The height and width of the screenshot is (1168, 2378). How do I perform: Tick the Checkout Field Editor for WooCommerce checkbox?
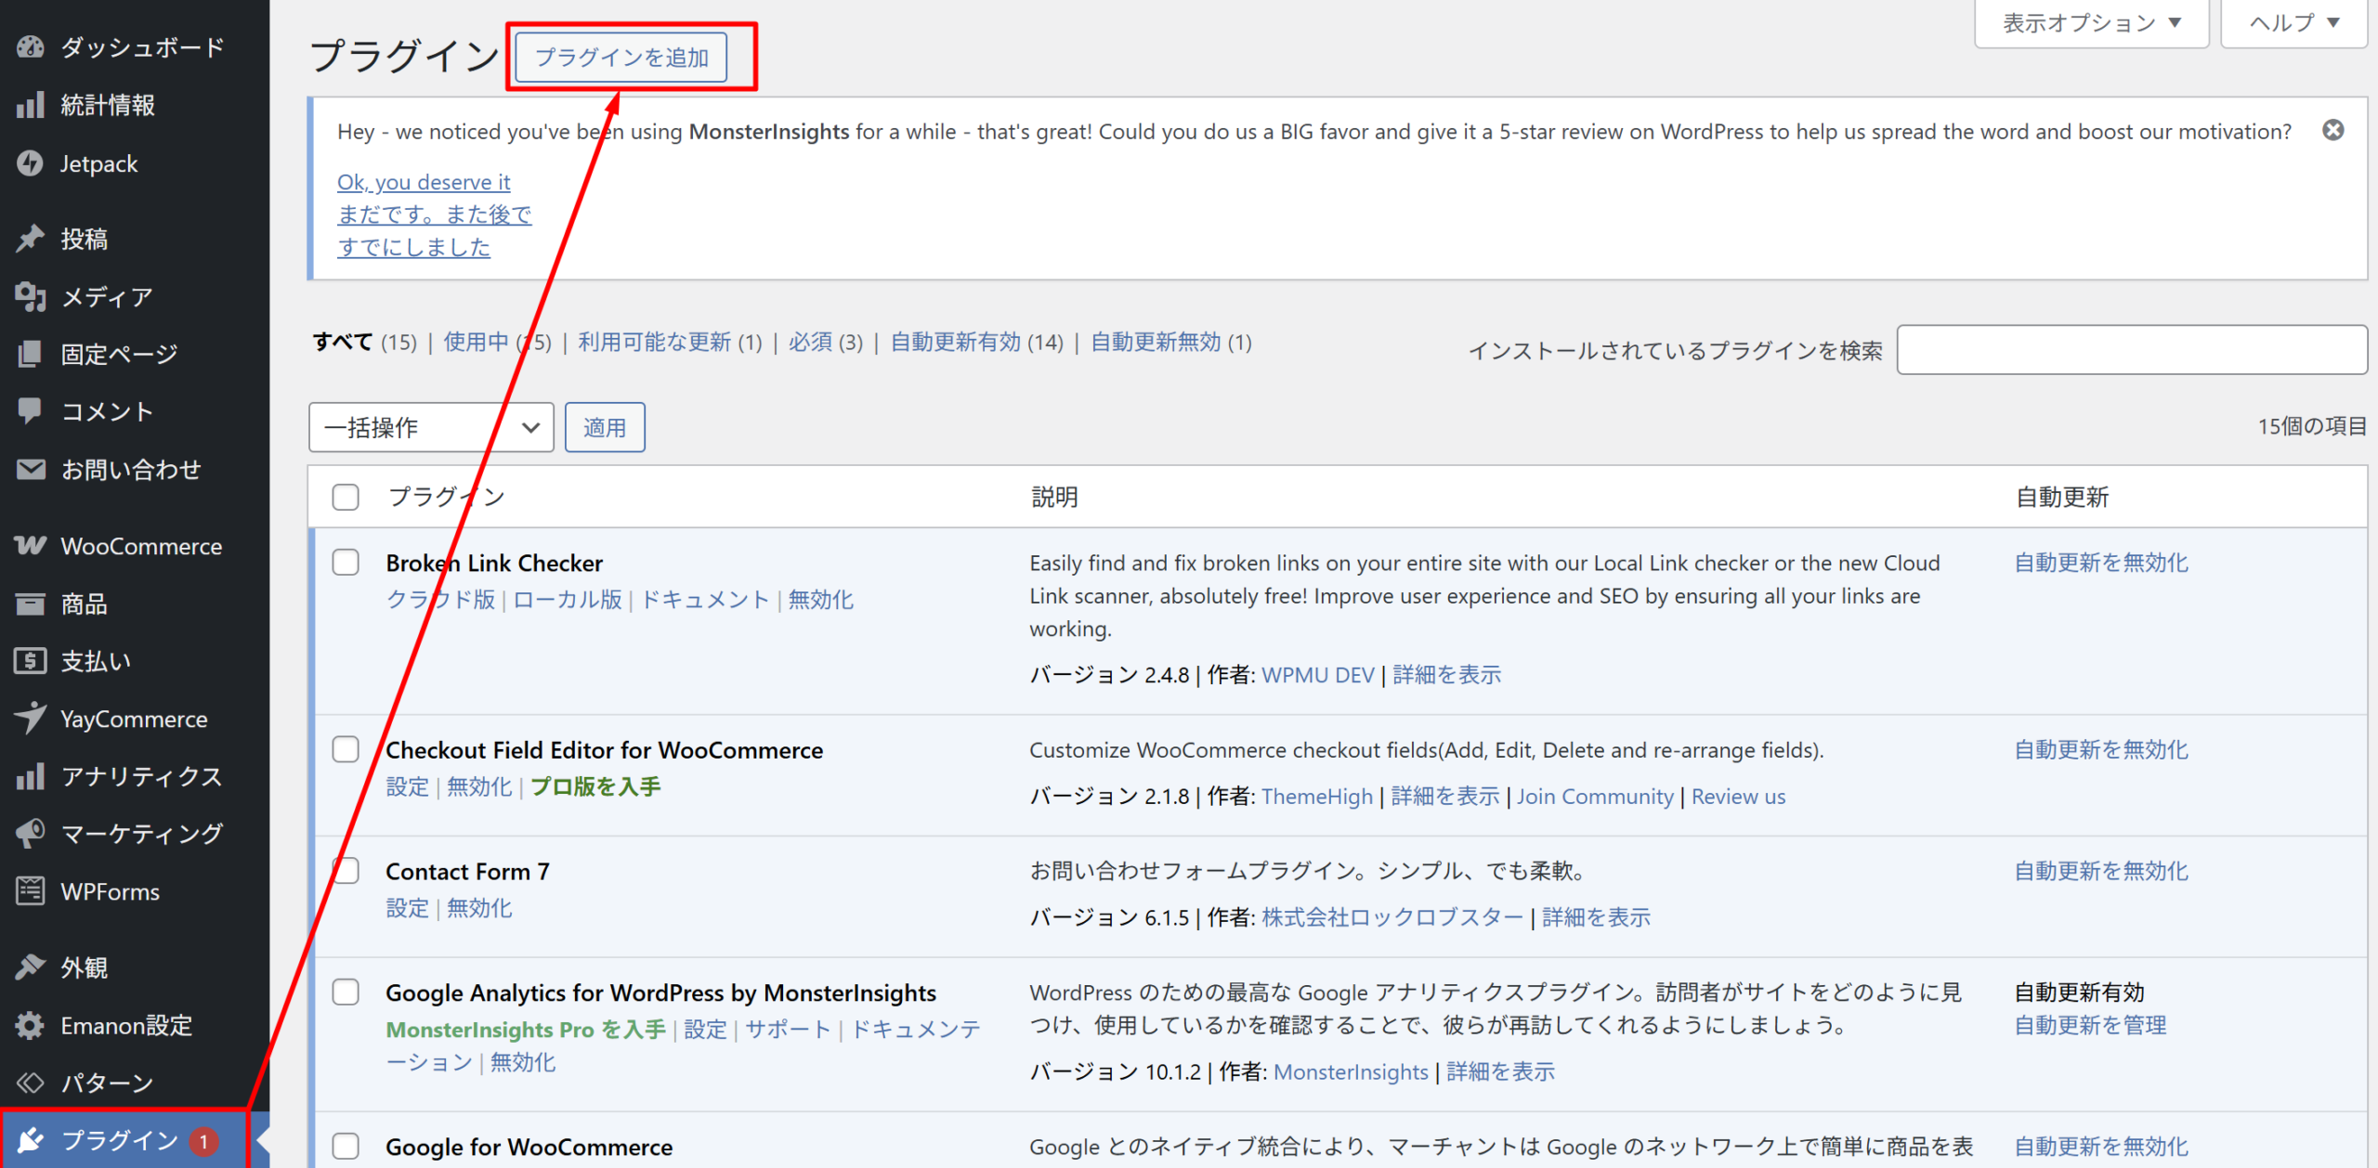[346, 749]
